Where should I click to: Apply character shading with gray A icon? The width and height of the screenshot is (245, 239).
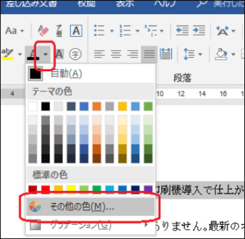[x=59, y=55]
